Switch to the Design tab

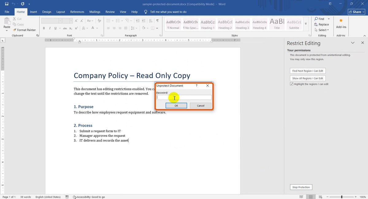47,12
